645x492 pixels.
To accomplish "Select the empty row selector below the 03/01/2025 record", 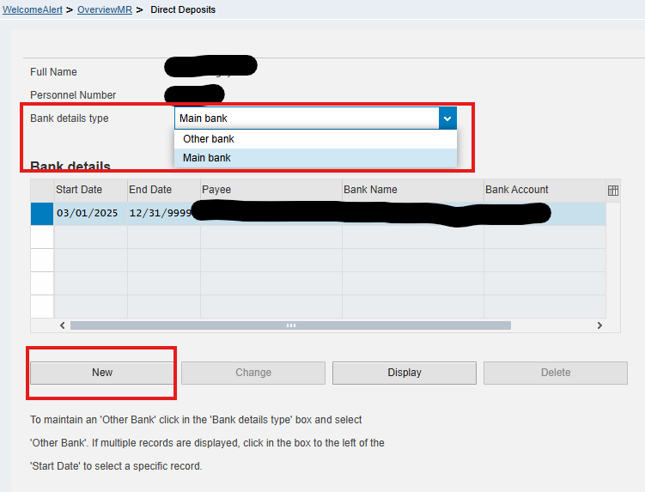I will (42, 237).
